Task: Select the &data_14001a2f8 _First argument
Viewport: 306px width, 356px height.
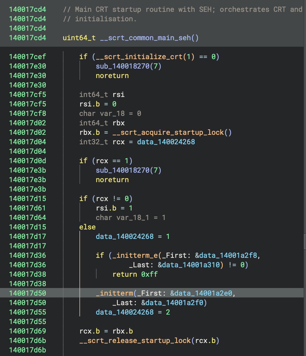Action: 227,255
